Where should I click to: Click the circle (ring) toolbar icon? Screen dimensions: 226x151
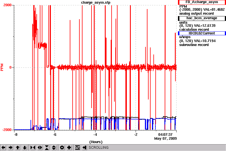pos(62,148)
